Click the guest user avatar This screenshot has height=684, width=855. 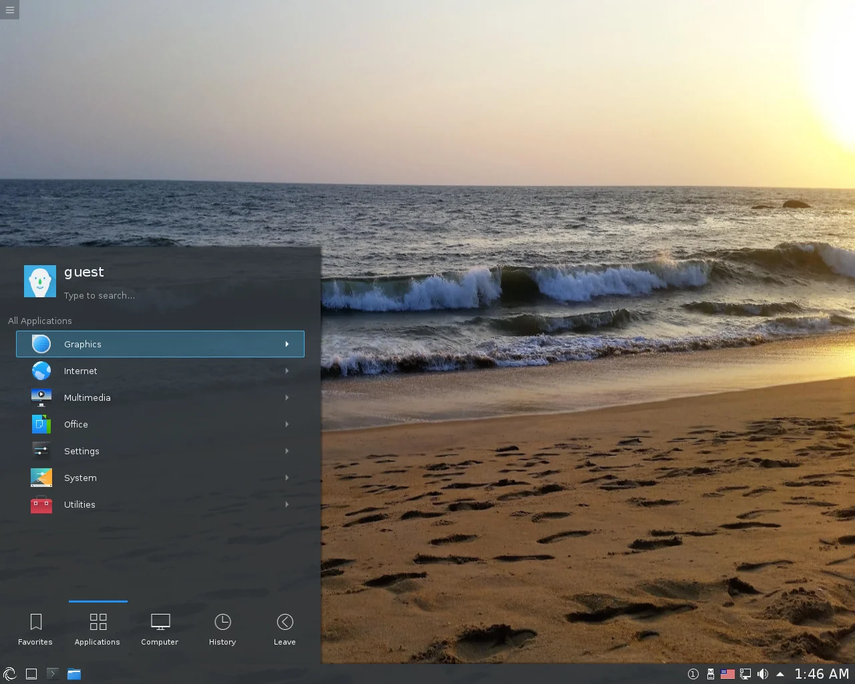click(40, 281)
